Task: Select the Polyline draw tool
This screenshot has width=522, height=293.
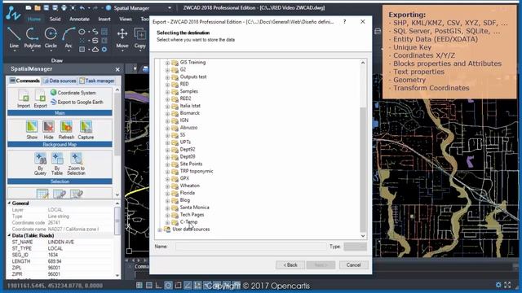Action: click(x=33, y=37)
